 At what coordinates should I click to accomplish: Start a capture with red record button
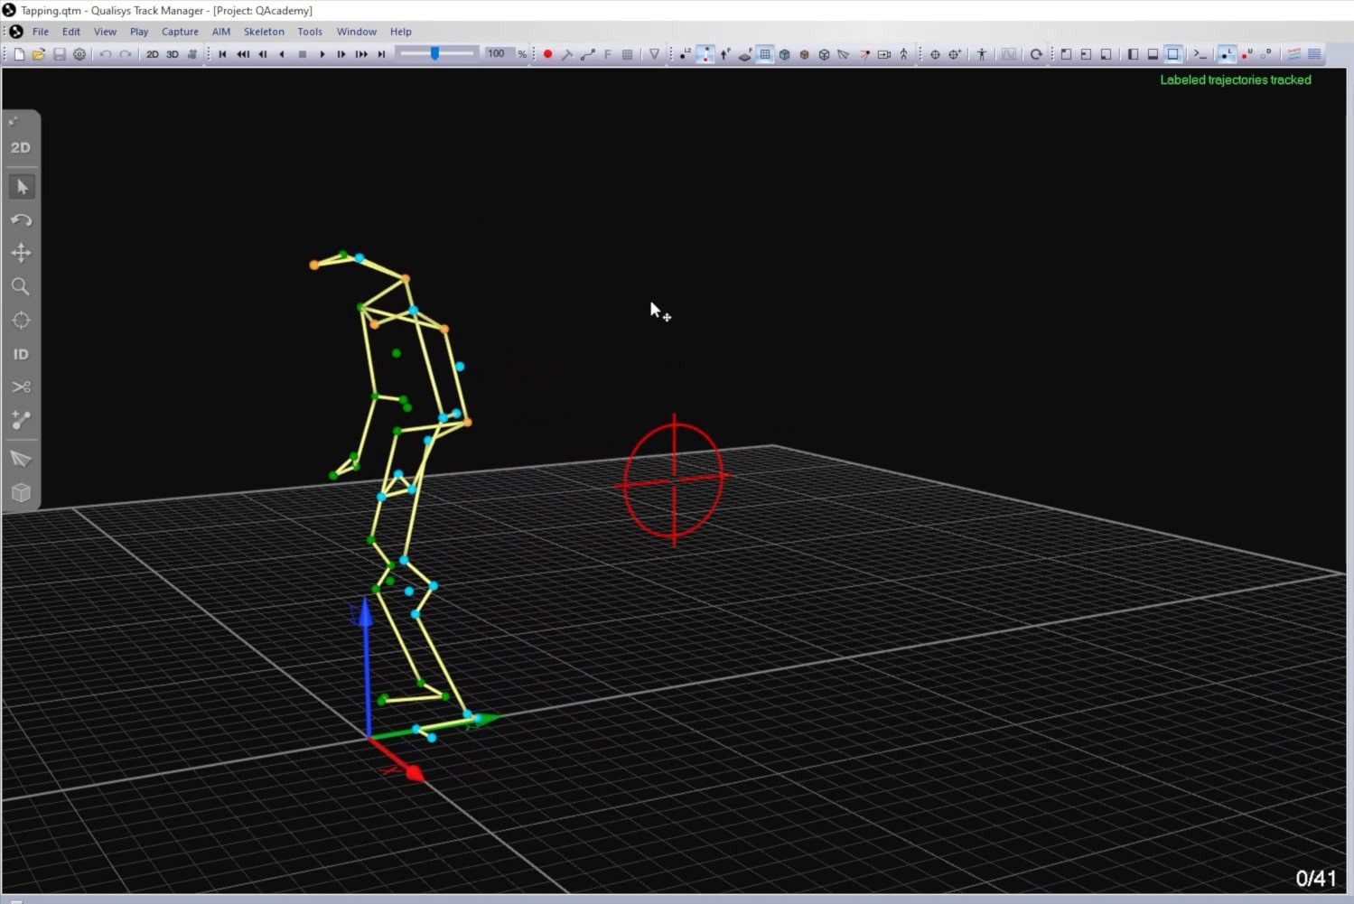click(x=547, y=54)
